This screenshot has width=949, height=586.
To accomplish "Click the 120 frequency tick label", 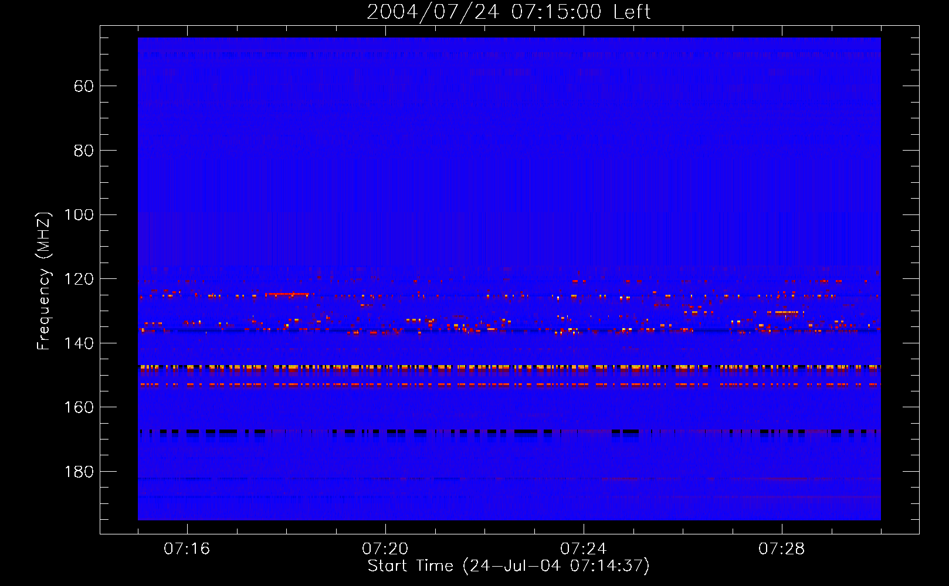I will click(x=79, y=279).
